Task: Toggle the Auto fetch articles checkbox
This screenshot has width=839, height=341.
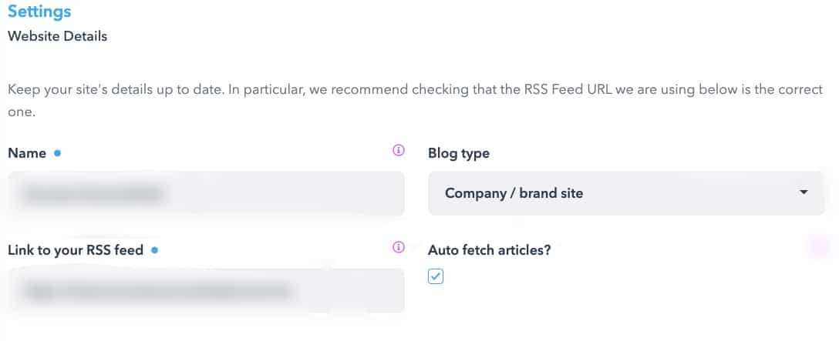Action: [436, 276]
